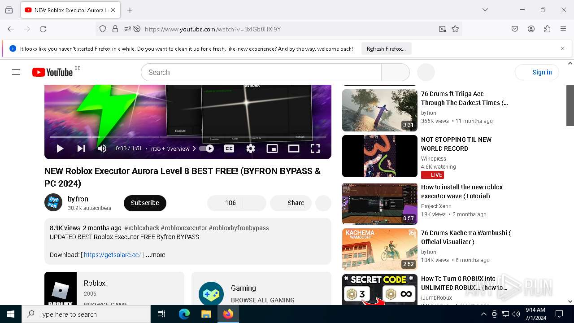This screenshot has height=323, width=574.
Task: Select the NEW Roblox Executor Aurora tab
Action: point(70,10)
